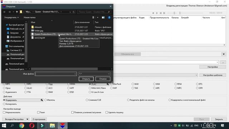The image size is (229, 129).
Task: Select the Artwork folder
Action: (38, 27)
